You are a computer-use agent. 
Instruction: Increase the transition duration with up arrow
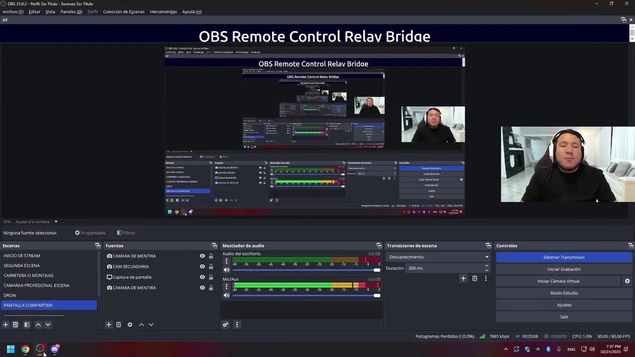(487, 266)
